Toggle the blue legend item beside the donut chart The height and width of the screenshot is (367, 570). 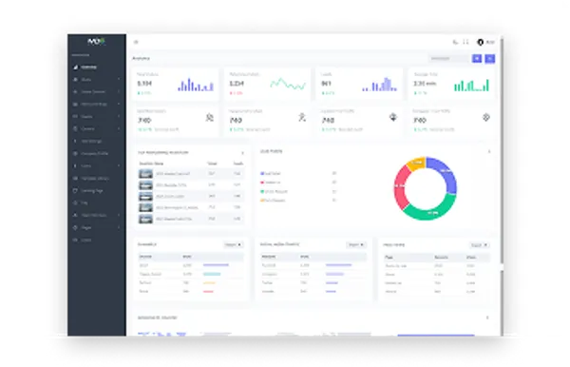271,173
